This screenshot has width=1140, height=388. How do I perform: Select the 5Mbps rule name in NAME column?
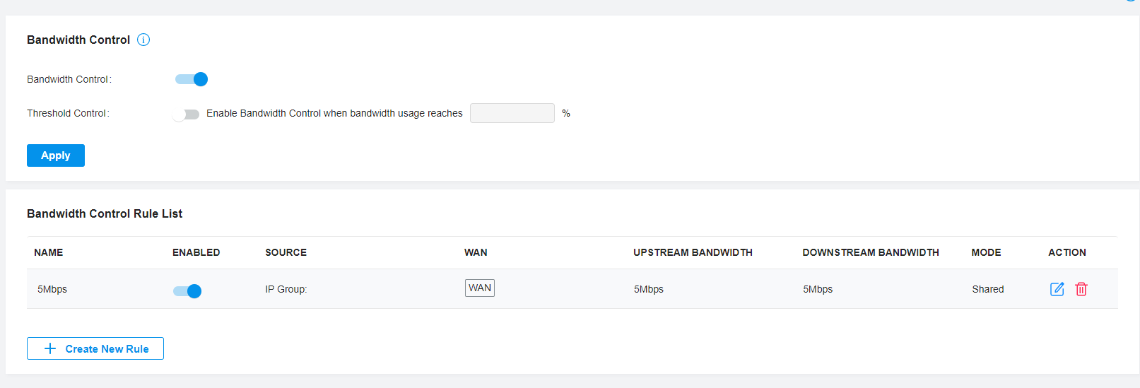[52, 289]
